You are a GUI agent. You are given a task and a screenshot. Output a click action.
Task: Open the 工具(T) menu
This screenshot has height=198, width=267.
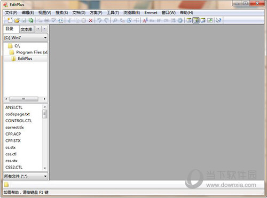tap(113, 13)
